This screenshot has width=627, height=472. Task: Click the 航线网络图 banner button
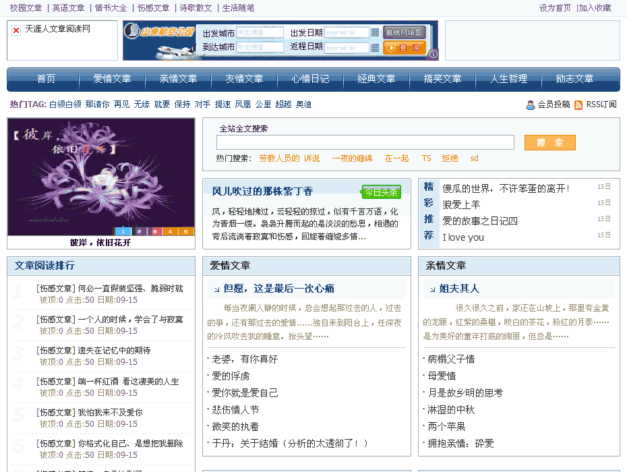405,31
